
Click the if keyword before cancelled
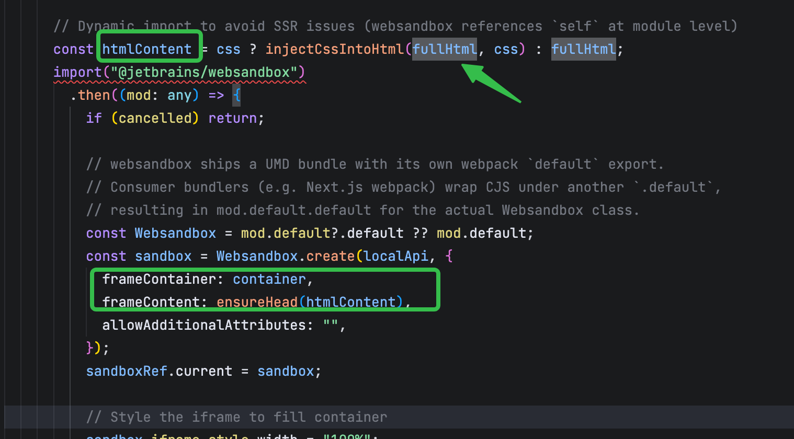coord(94,118)
